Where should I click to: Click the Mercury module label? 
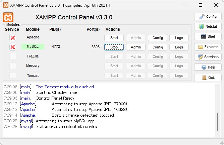point(33,65)
